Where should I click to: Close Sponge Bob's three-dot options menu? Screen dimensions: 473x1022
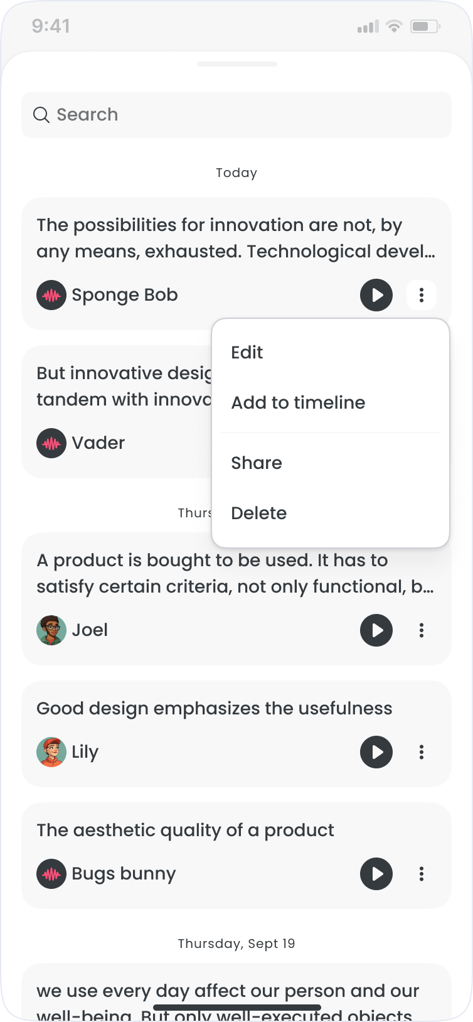422,295
